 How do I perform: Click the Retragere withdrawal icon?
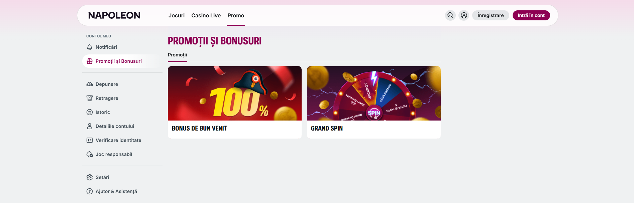point(90,98)
